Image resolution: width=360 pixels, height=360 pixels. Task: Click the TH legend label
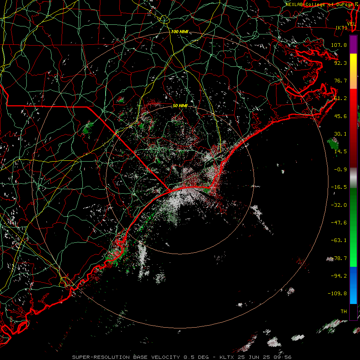point(344,311)
